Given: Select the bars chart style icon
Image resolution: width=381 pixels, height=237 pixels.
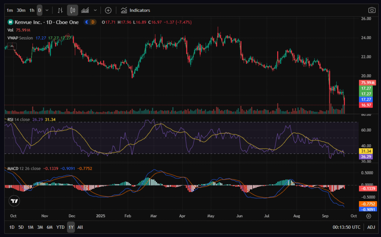Looking at the screenshot, I should point(60,10).
